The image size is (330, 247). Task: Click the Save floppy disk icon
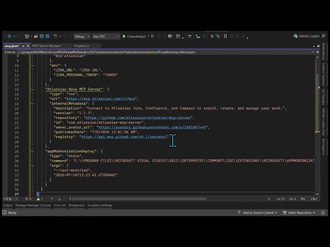42,37
